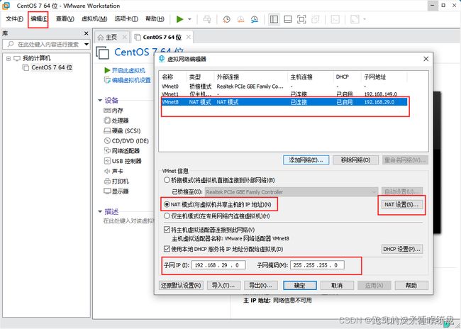The height and width of the screenshot is (329, 461).
Task: Open DHCP 设置(P)... button
Action: [x=402, y=249]
